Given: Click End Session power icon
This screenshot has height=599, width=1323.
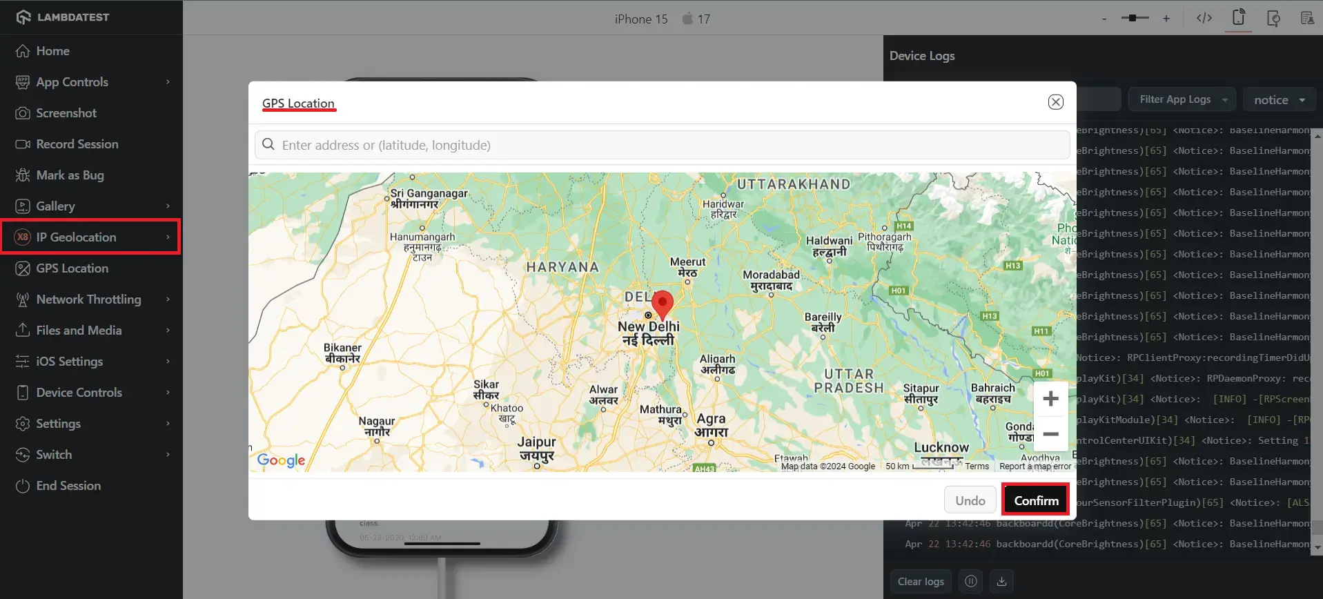Looking at the screenshot, I should [x=23, y=486].
